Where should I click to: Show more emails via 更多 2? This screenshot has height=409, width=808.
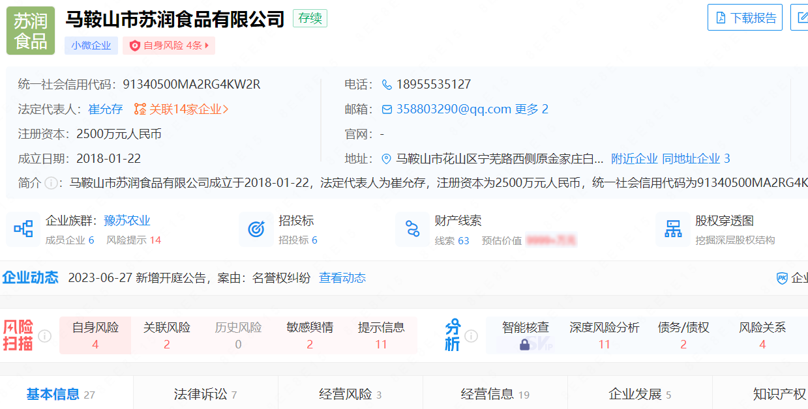point(531,109)
